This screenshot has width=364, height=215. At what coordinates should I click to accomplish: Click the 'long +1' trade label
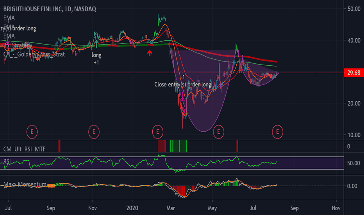(96, 59)
